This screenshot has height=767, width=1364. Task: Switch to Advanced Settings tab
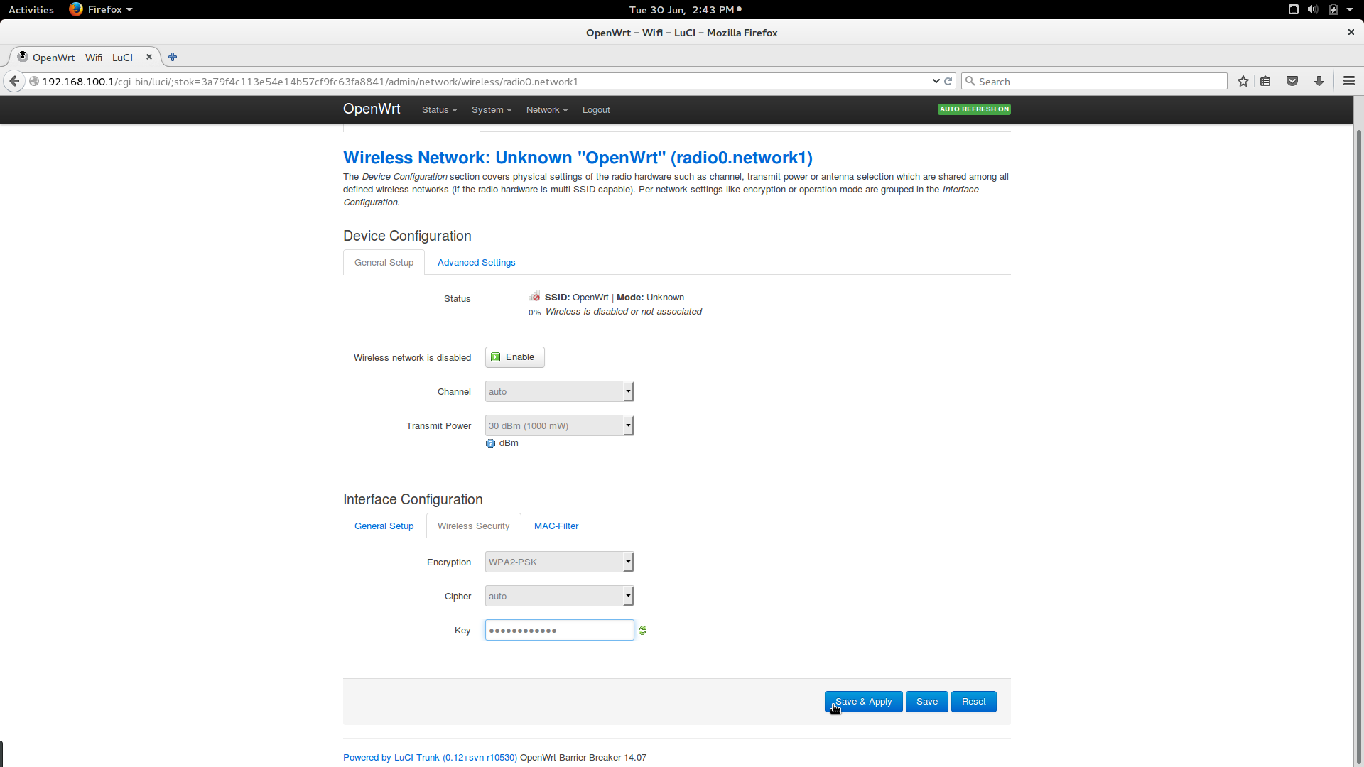tap(476, 263)
